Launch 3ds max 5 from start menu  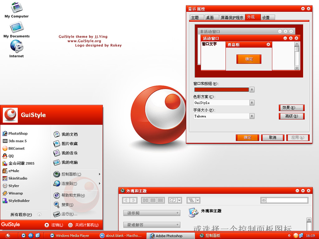[15, 141]
